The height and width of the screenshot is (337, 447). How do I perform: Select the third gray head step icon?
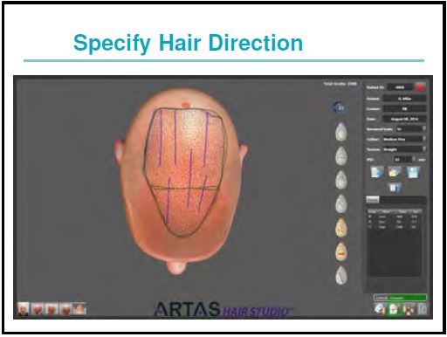coord(341,180)
